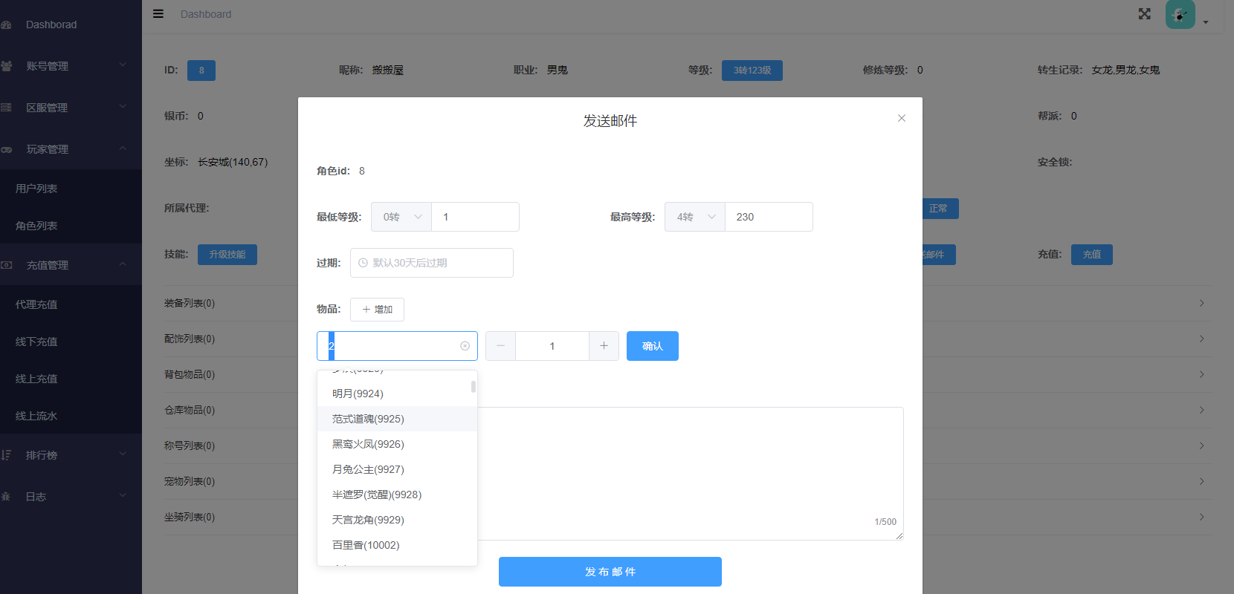Click the 增加 item button
This screenshot has height=594, width=1234.
point(377,310)
